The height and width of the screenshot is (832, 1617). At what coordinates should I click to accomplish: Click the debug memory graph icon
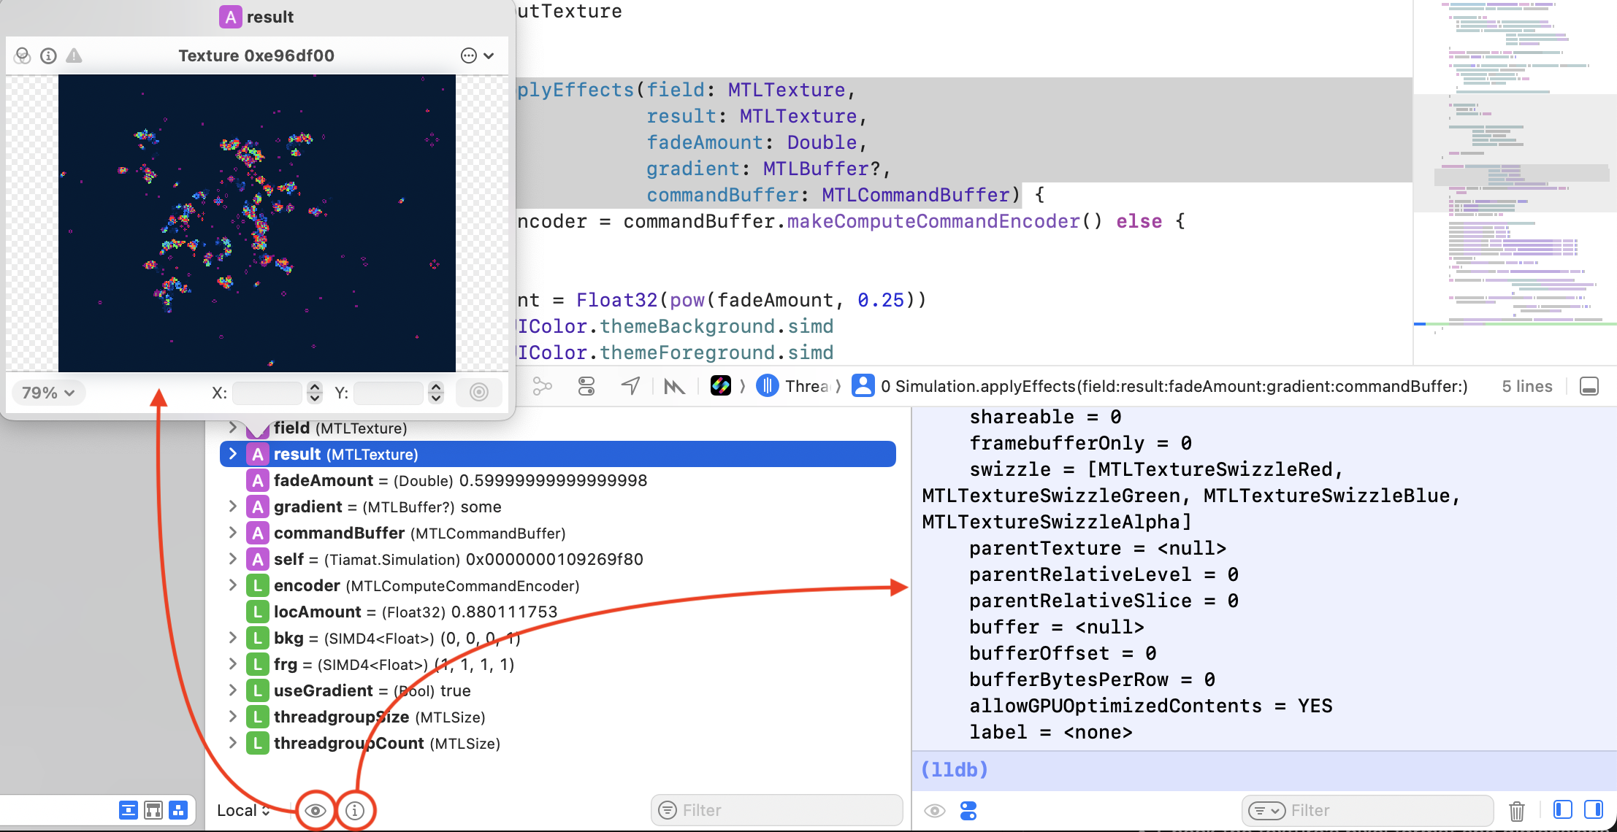pyautogui.click(x=542, y=386)
